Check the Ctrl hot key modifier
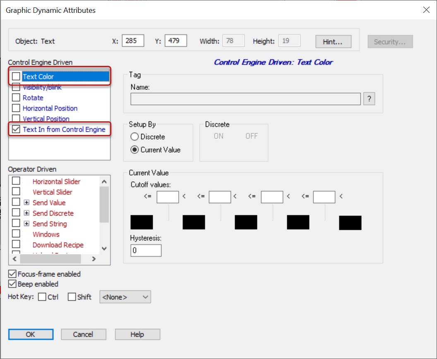This screenshot has height=359, width=437. pos(42,297)
